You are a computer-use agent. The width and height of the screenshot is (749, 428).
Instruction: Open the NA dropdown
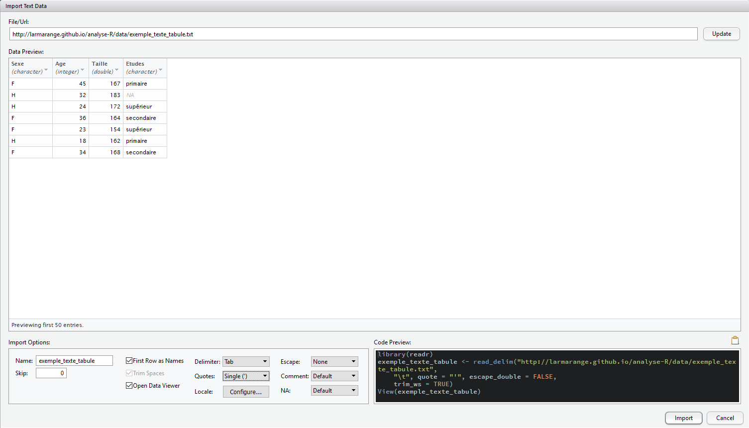click(x=334, y=391)
